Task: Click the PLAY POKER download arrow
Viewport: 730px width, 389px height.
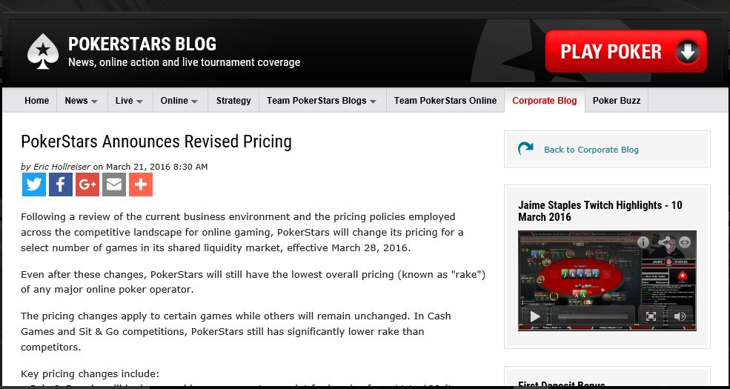Action: [687, 51]
